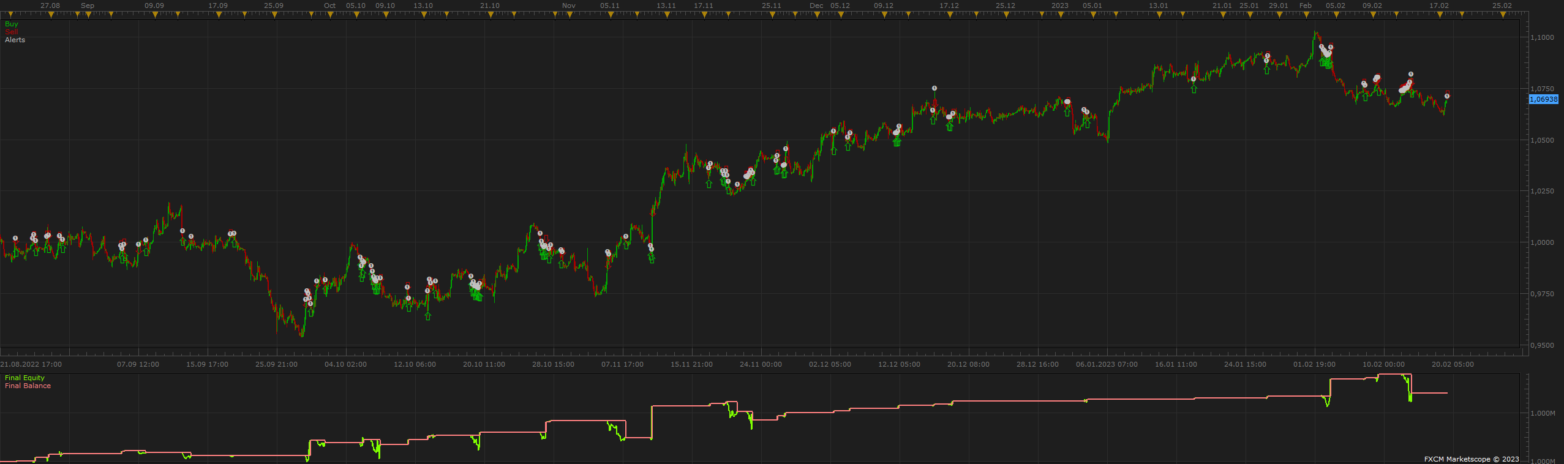Click yellow triangle marker under 09.09
1564x464 pixels.
[154, 14]
